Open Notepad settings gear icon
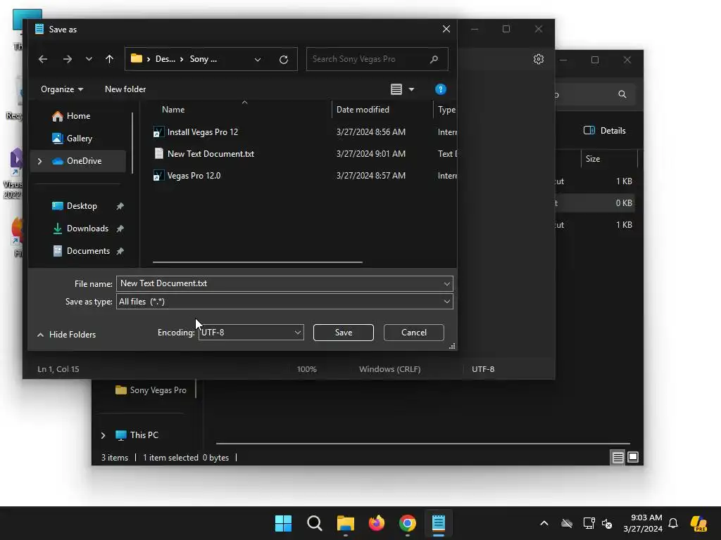 (539, 59)
